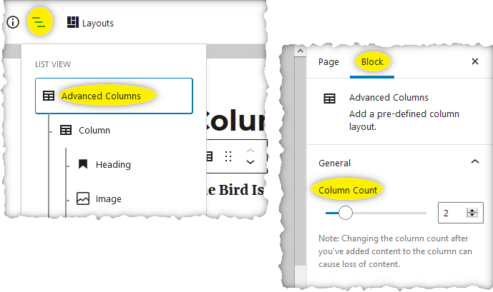This screenshot has height=292, width=493.
Task: Collapse the General panel section
Action: click(x=475, y=161)
